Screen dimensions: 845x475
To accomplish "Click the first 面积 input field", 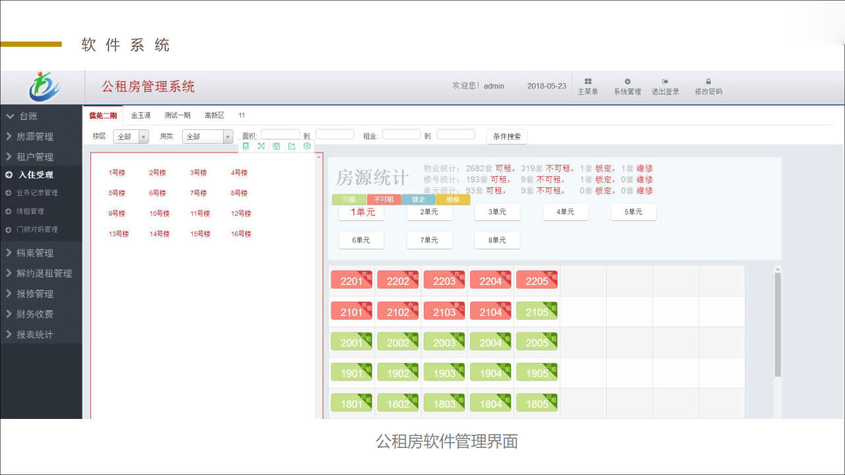I will click(280, 135).
